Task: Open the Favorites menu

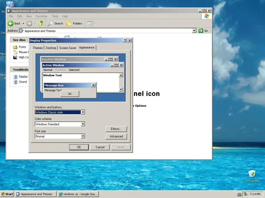Action: (x=42, y=16)
